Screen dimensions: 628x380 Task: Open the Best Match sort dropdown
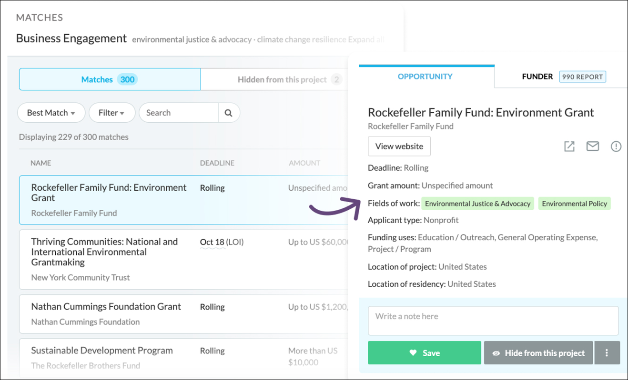pyautogui.click(x=51, y=113)
